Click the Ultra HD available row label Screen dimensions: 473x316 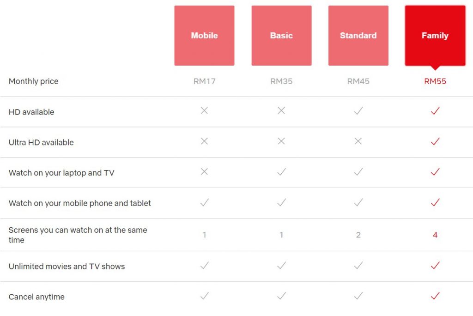point(41,142)
